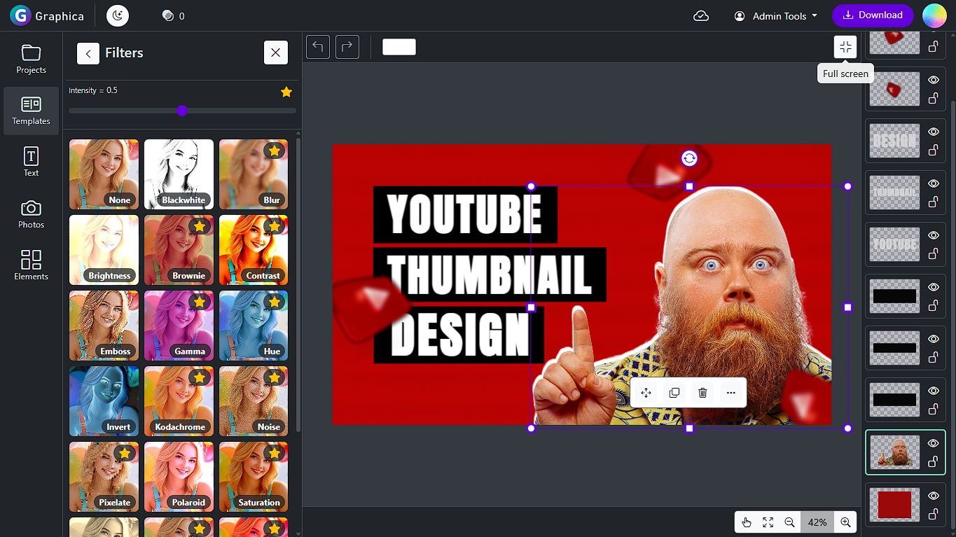
Task: Delete the selected image with the trash icon
Action: point(702,393)
